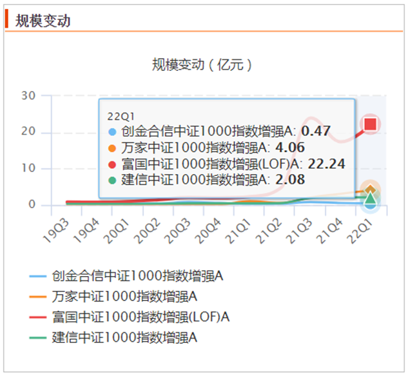The image size is (408, 374).
Task: Click the 19Q3 axis label
Action: pyautogui.click(x=57, y=231)
